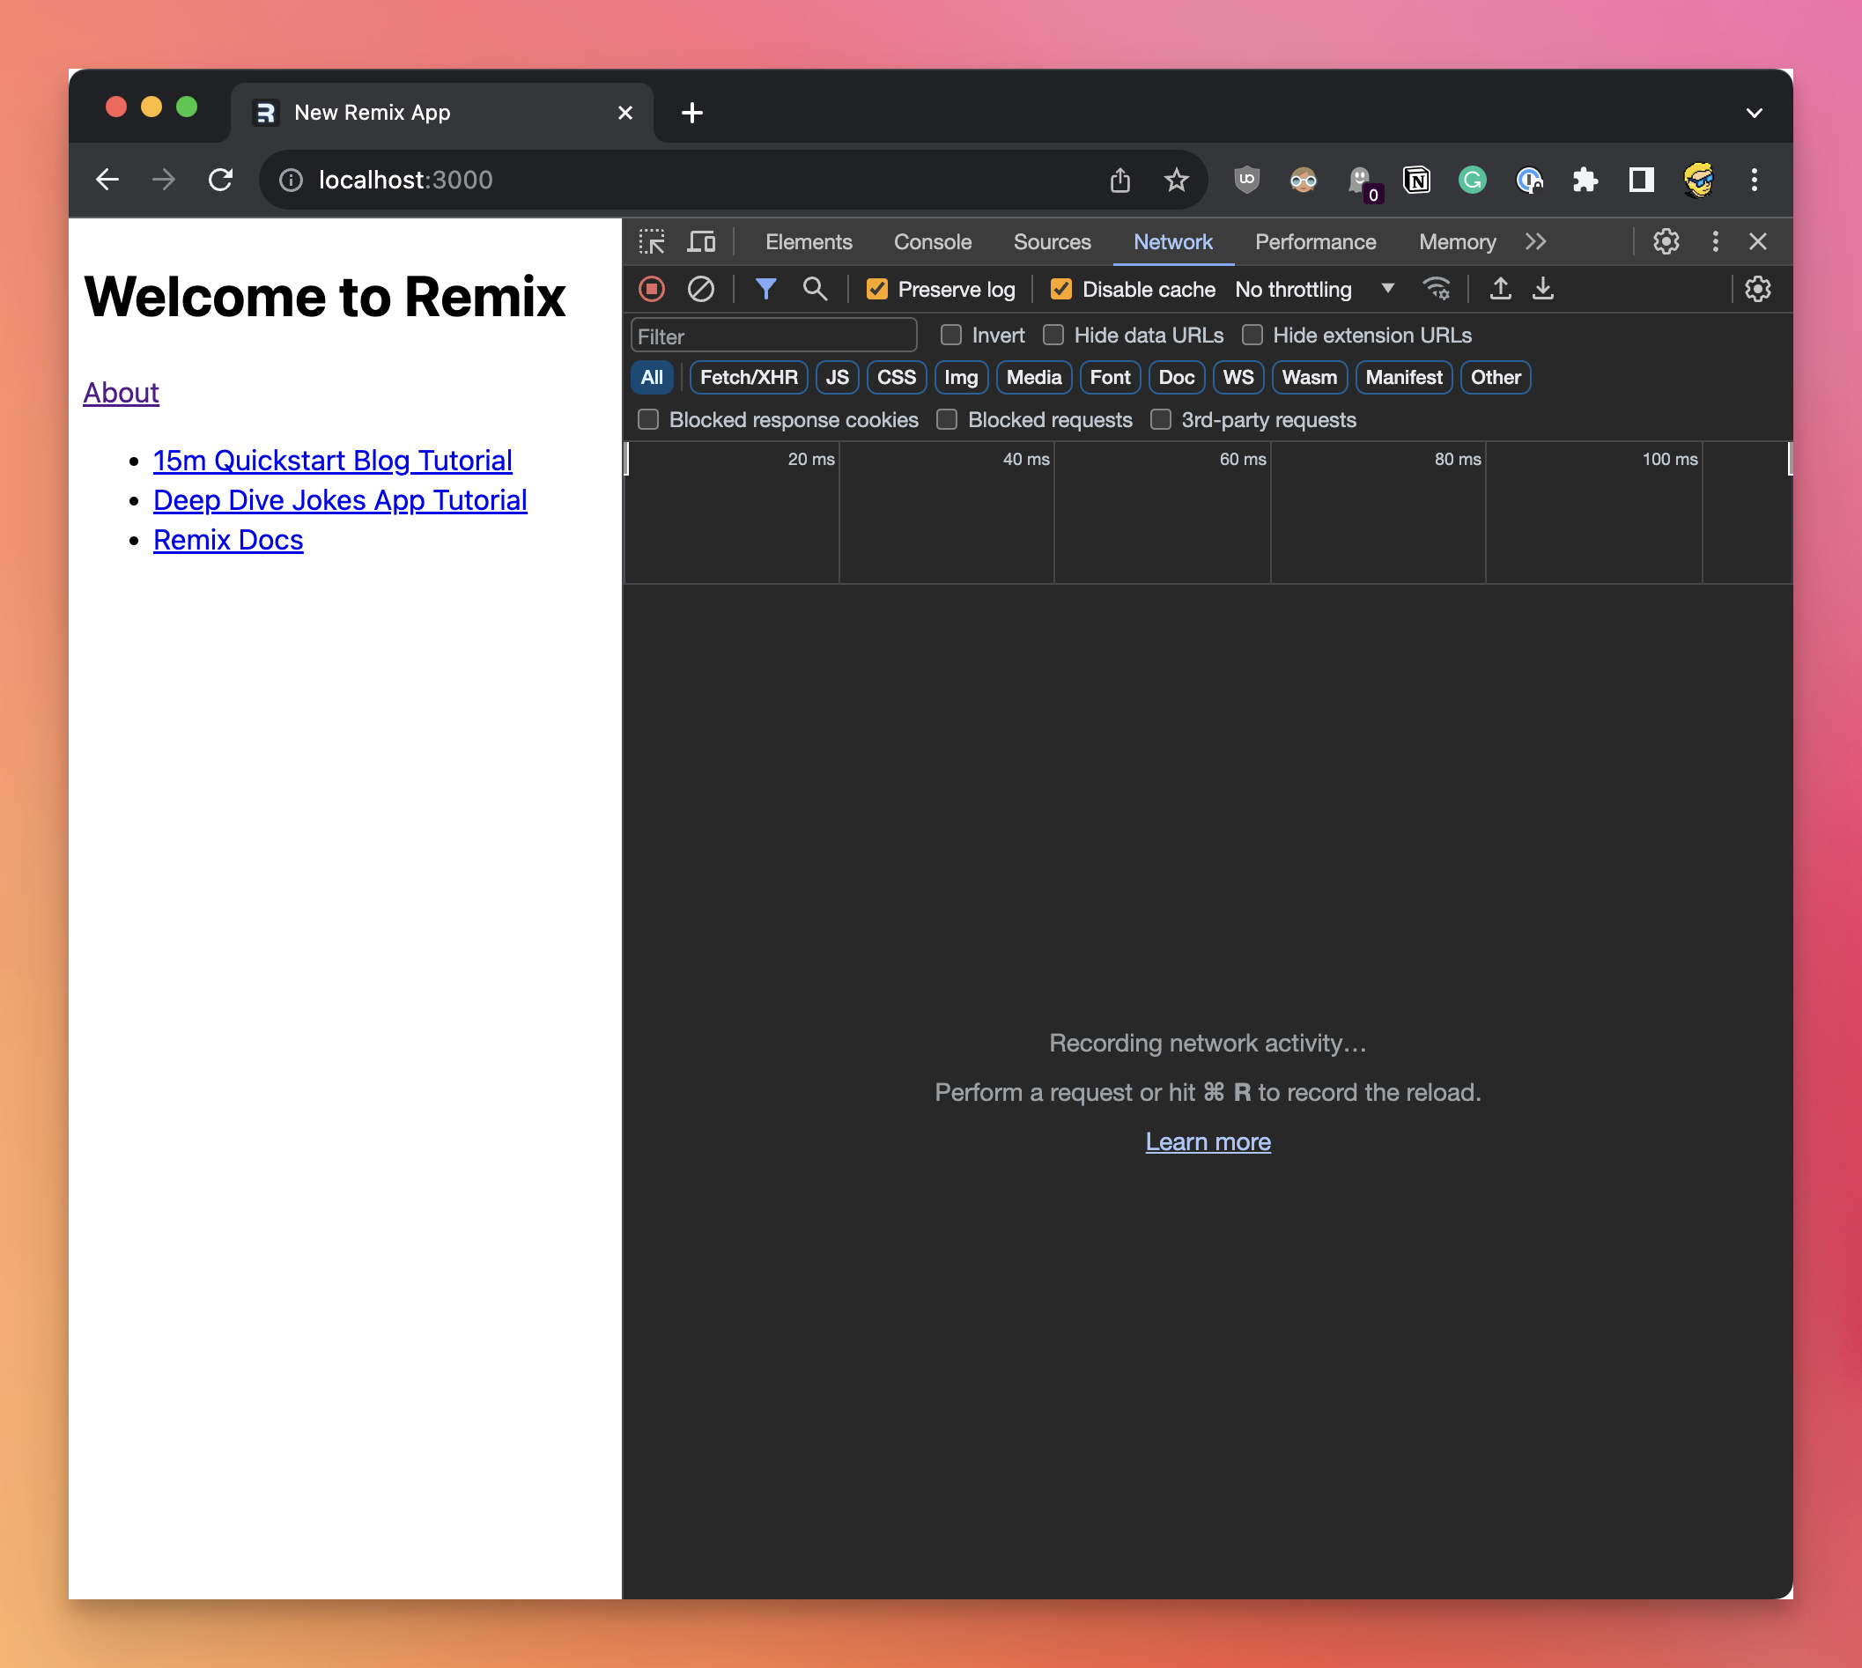Clear the network log
The height and width of the screenshot is (1668, 1862).
click(x=700, y=290)
